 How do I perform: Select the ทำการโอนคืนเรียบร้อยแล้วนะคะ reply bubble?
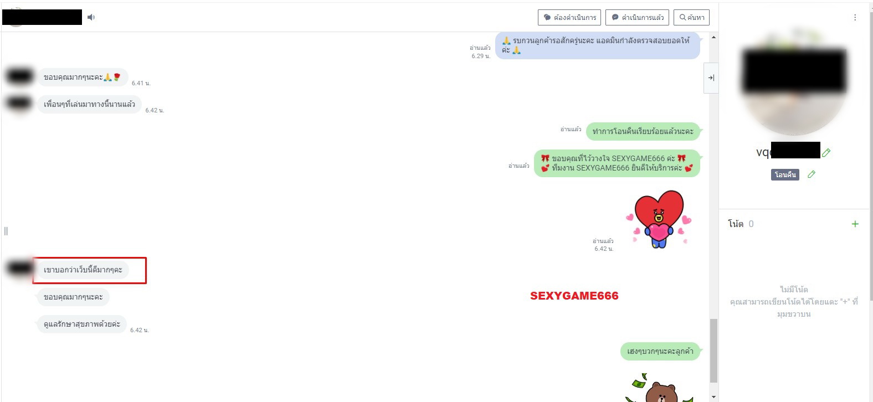click(x=643, y=131)
